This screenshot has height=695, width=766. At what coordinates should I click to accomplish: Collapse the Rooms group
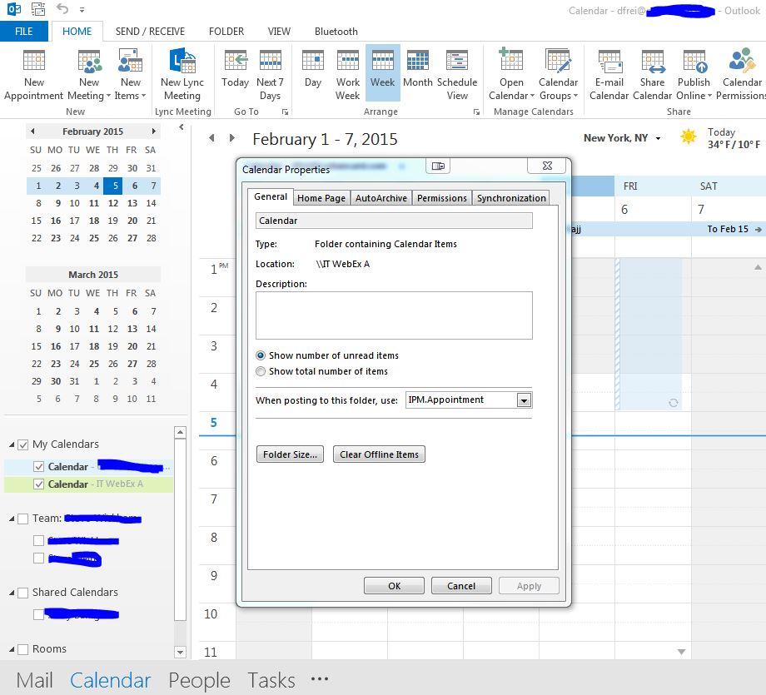12,649
